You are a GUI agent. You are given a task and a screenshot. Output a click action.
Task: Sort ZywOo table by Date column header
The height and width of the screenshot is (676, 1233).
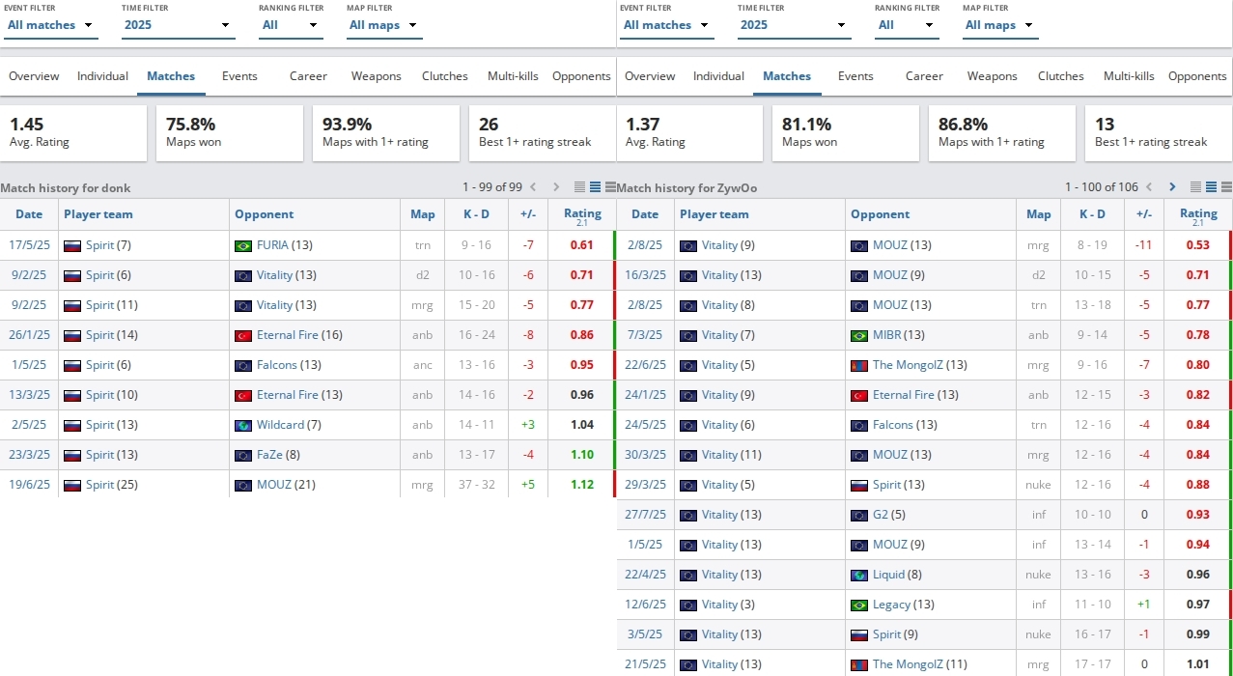click(645, 214)
